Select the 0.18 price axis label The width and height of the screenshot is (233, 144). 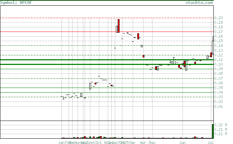tap(218, 27)
